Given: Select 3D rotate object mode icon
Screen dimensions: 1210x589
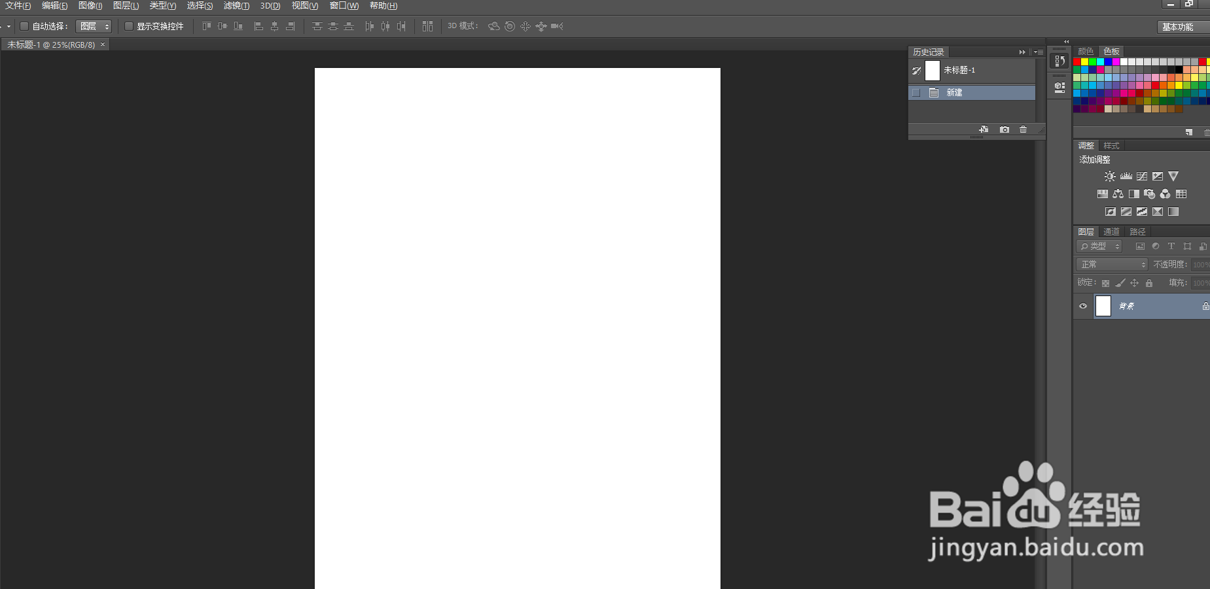Looking at the screenshot, I should click(x=494, y=26).
